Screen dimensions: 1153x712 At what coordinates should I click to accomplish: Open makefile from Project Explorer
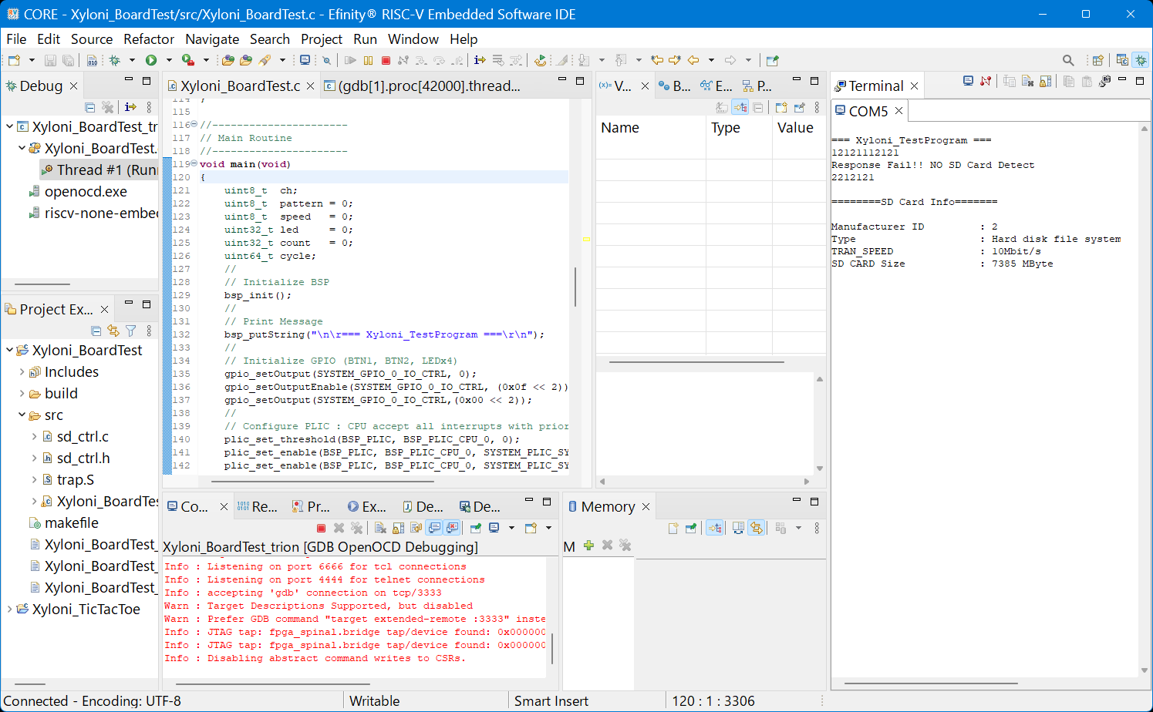point(71,523)
